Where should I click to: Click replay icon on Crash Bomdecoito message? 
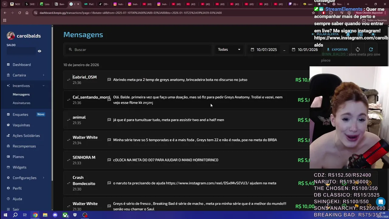tap(68, 183)
